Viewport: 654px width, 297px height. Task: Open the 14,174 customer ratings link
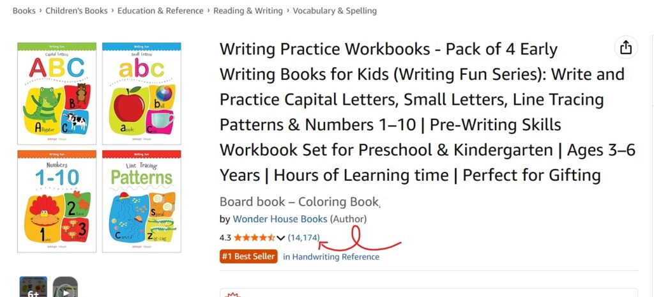click(x=303, y=238)
